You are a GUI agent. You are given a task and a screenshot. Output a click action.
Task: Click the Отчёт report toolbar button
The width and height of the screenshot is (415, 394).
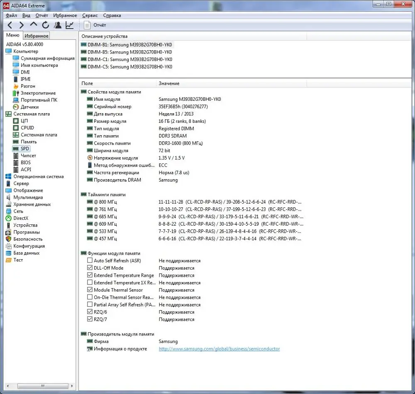(x=95, y=25)
